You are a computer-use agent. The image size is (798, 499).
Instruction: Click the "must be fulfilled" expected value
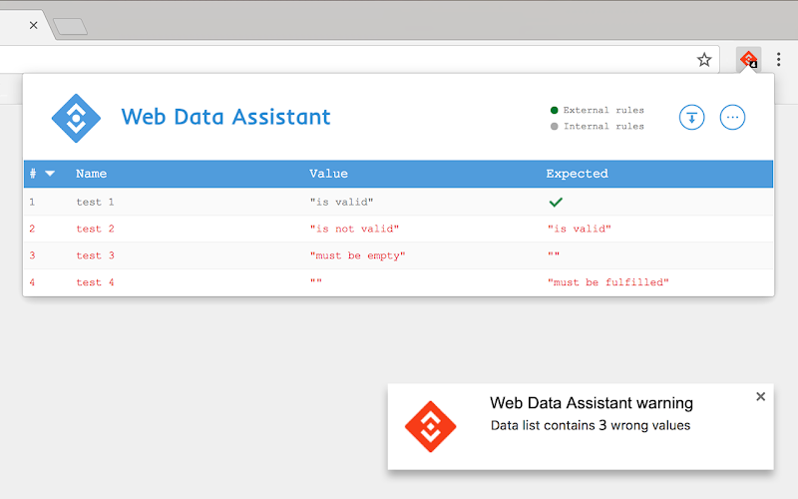608,282
